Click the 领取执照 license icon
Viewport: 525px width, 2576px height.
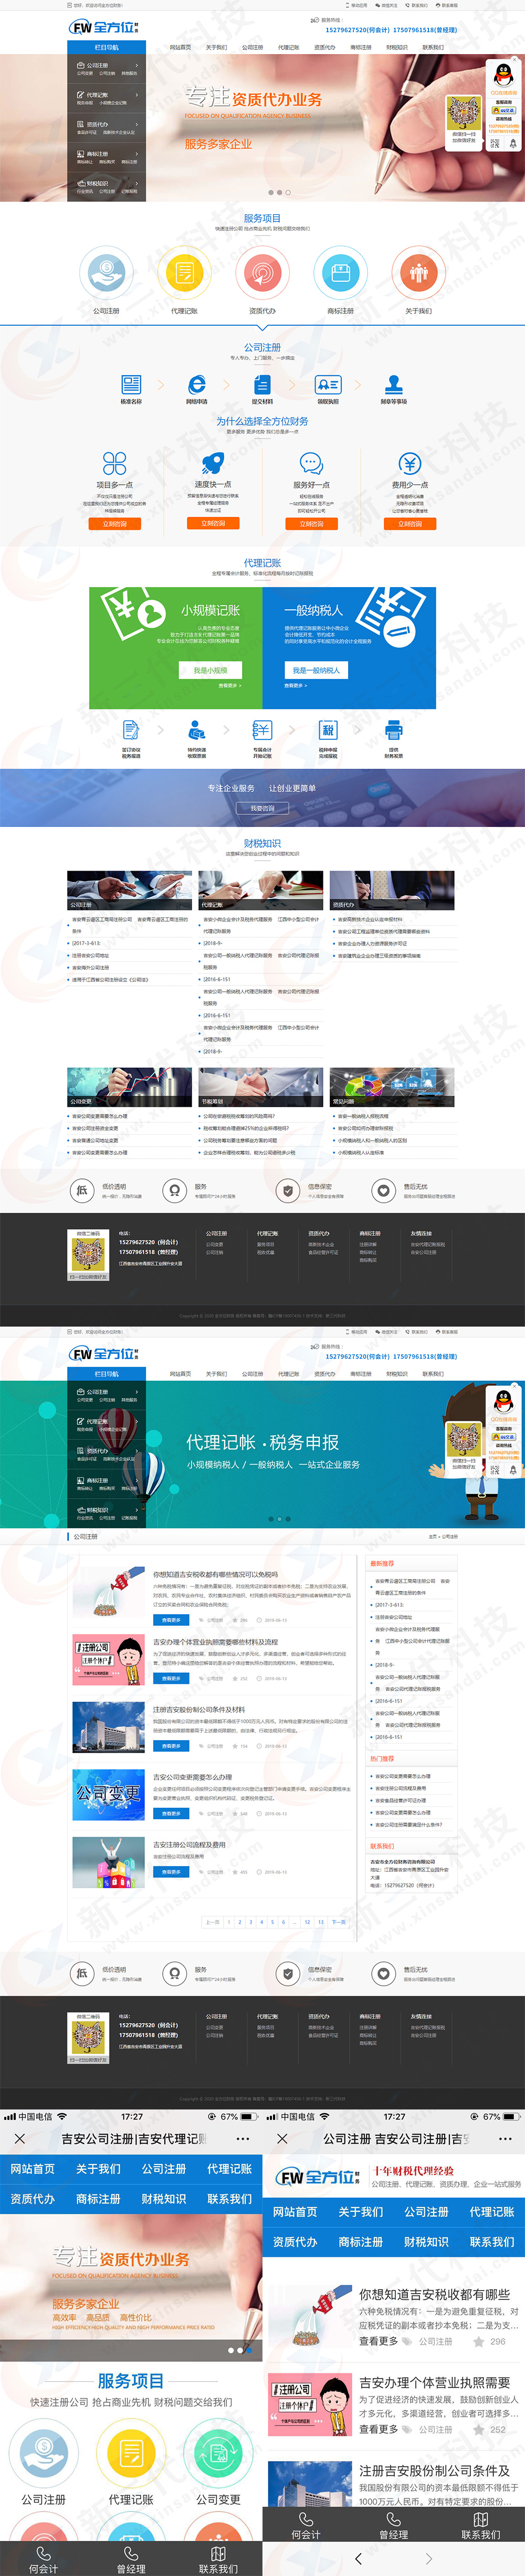(328, 384)
